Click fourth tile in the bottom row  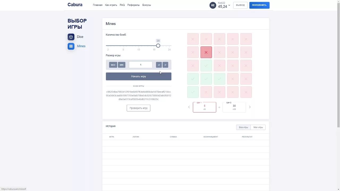233,92
